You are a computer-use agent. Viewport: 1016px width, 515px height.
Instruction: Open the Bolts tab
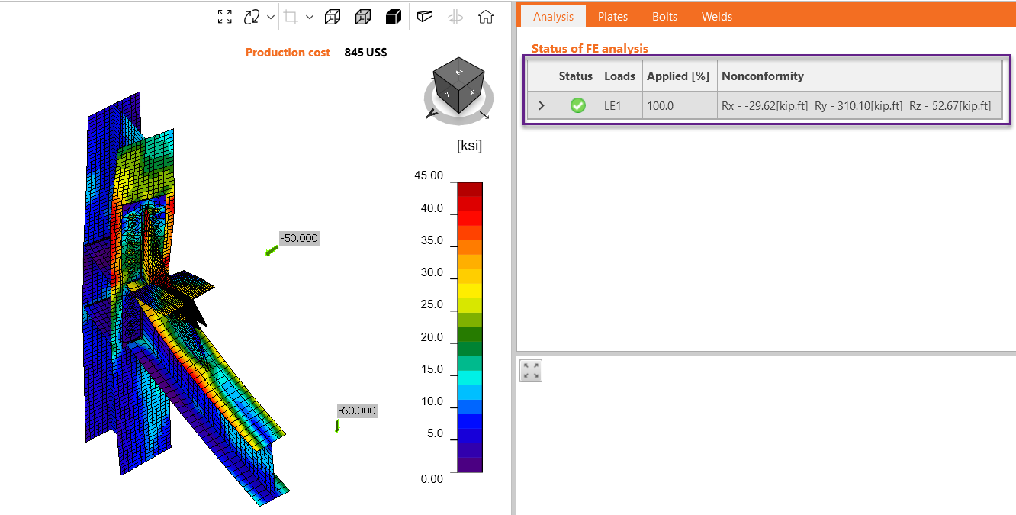point(664,17)
